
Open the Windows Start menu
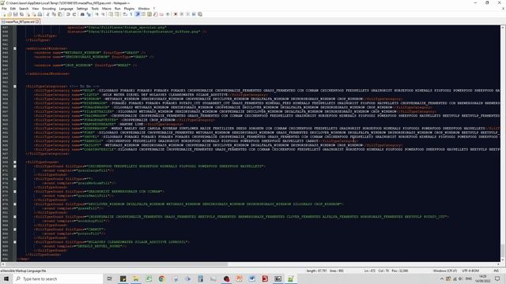tap(6, 278)
